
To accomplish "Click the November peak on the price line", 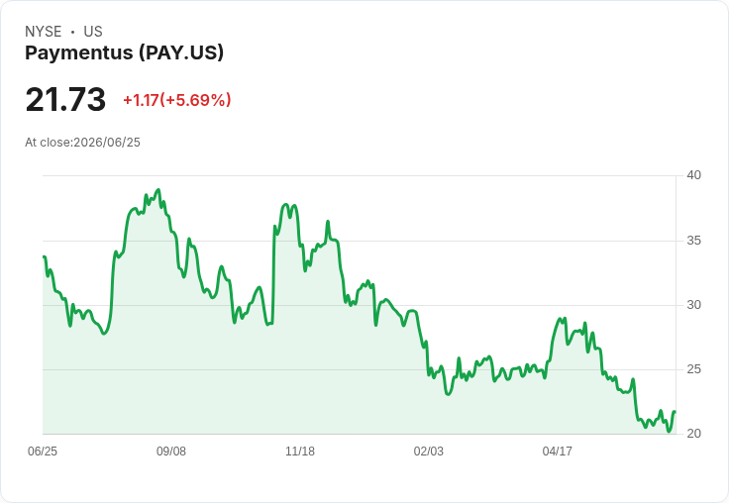I will 286,205.
